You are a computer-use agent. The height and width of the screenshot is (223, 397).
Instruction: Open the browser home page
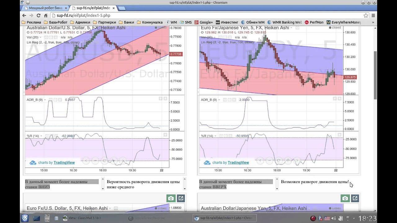[x=46, y=15]
